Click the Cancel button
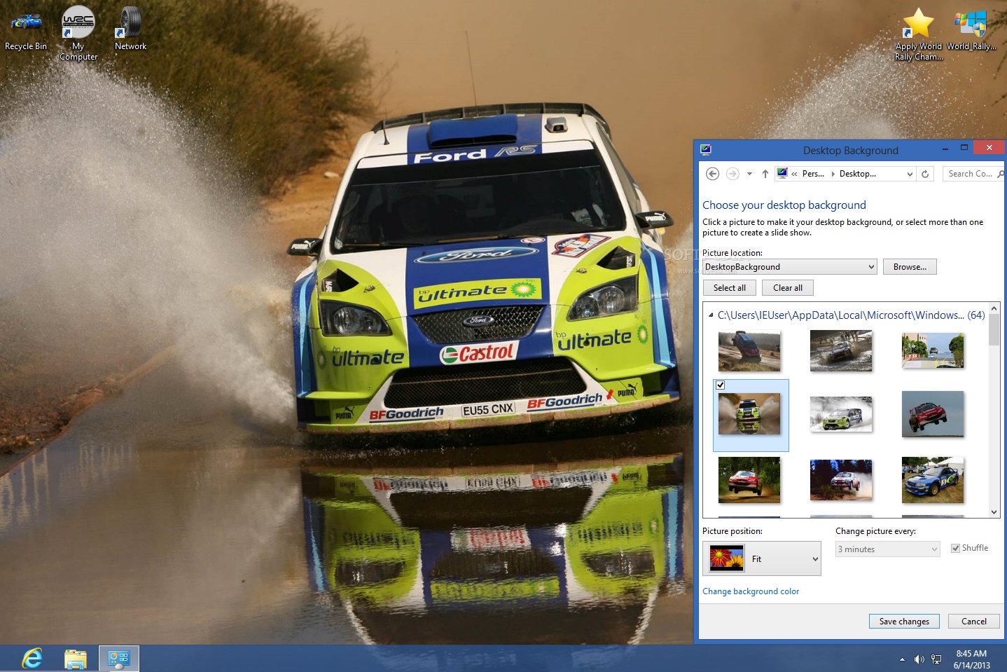 (974, 622)
